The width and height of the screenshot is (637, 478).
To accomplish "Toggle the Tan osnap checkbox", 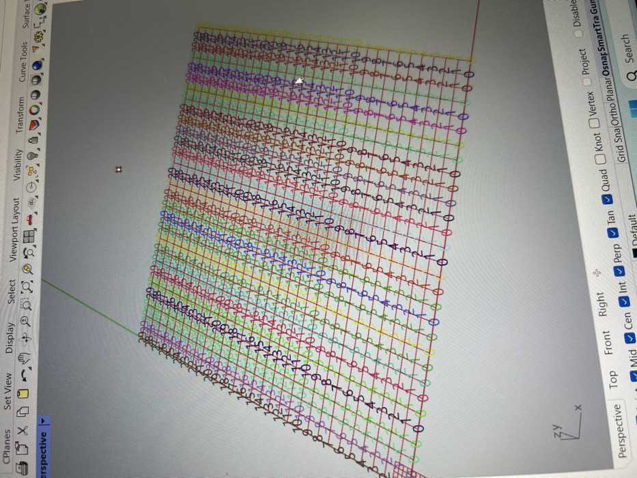I will [x=612, y=233].
